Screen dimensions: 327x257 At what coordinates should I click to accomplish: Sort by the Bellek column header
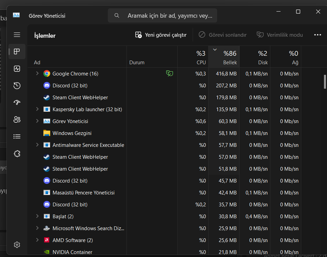tap(224, 57)
